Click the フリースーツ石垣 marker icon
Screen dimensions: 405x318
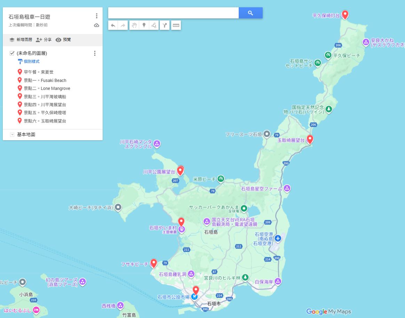[x=267, y=134]
